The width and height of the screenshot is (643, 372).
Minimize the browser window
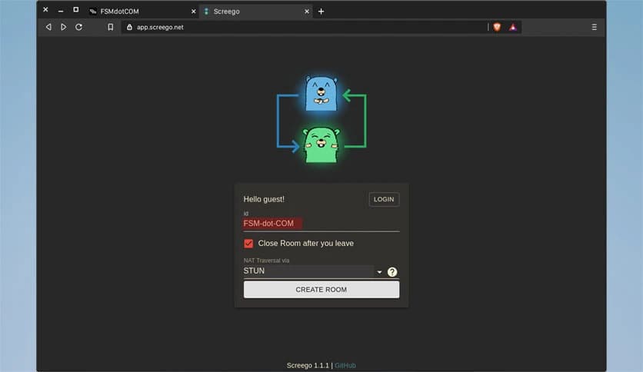(x=61, y=10)
